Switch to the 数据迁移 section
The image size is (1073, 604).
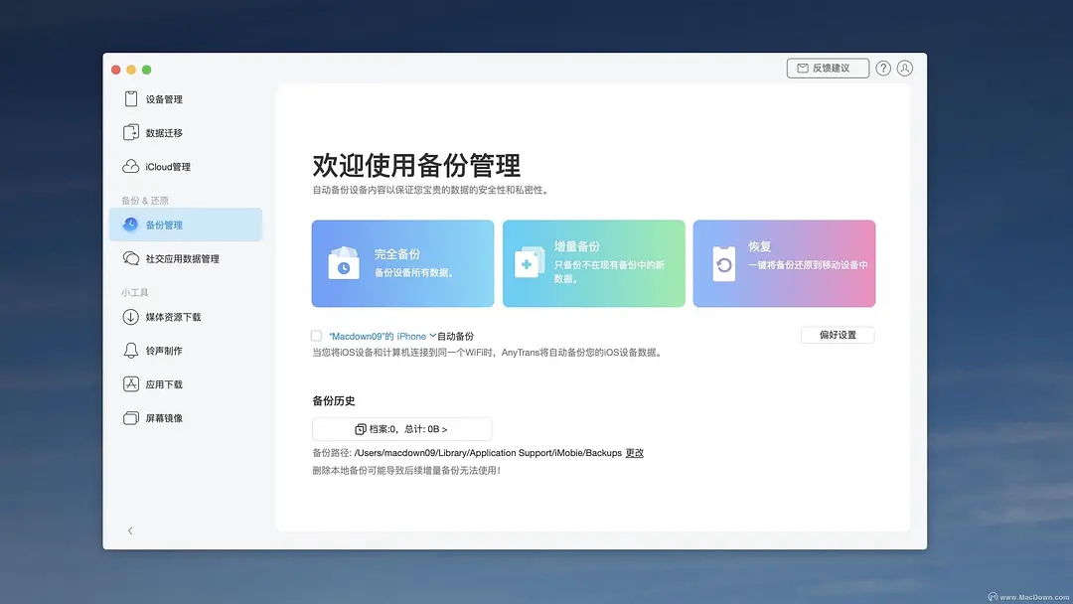(159, 132)
